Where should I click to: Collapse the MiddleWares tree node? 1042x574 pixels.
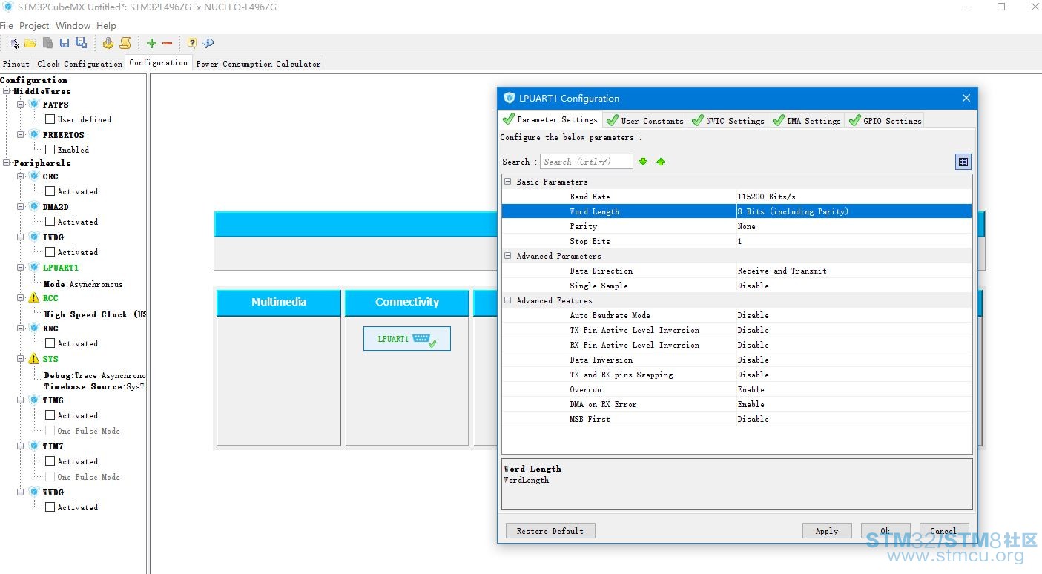(7, 92)
